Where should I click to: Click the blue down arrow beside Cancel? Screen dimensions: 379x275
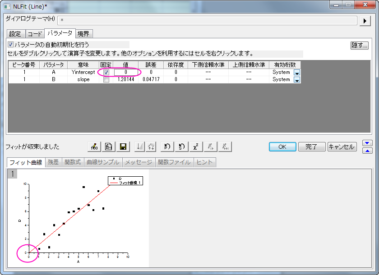(367, 143)
